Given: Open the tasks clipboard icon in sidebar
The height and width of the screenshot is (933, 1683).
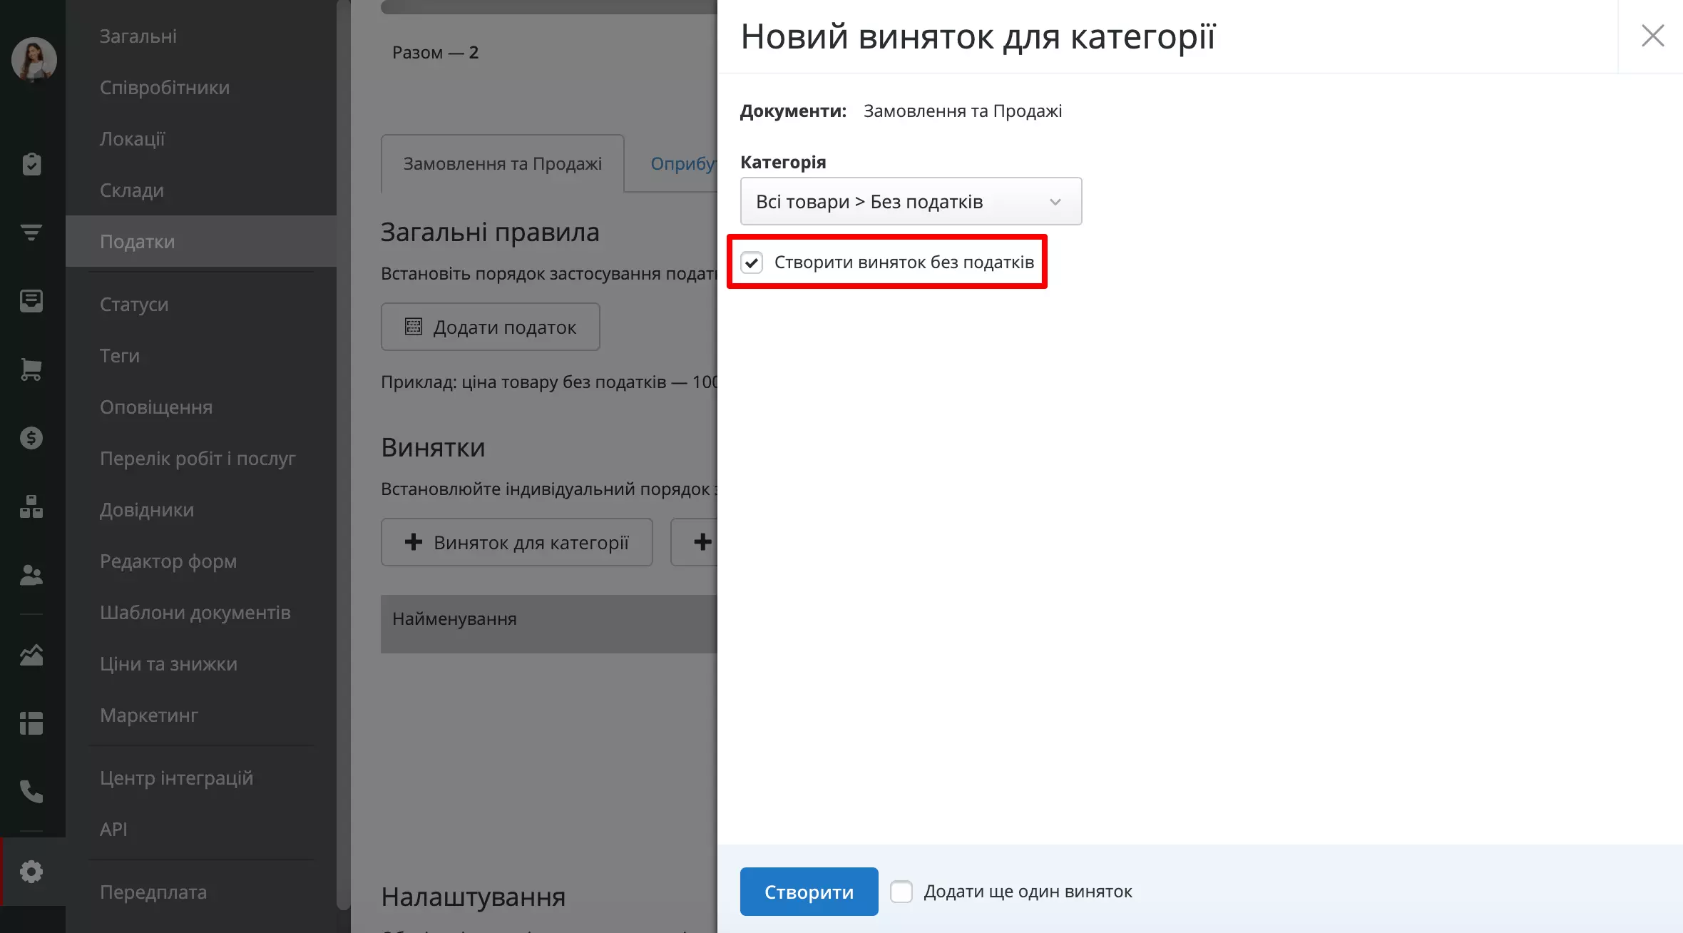Looking at the screenshot, I should tap(31, 164).
